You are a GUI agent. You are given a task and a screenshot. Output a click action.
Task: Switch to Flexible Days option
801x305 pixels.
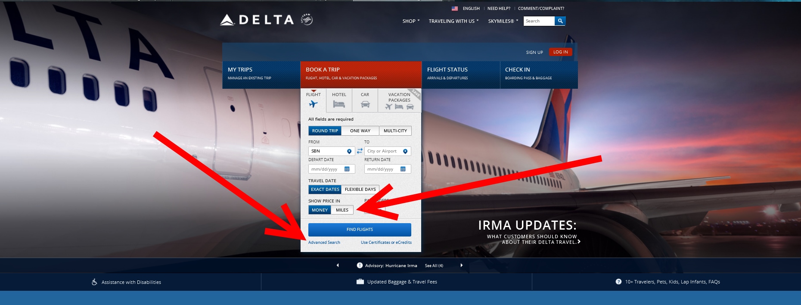click(x=360, y=190)
